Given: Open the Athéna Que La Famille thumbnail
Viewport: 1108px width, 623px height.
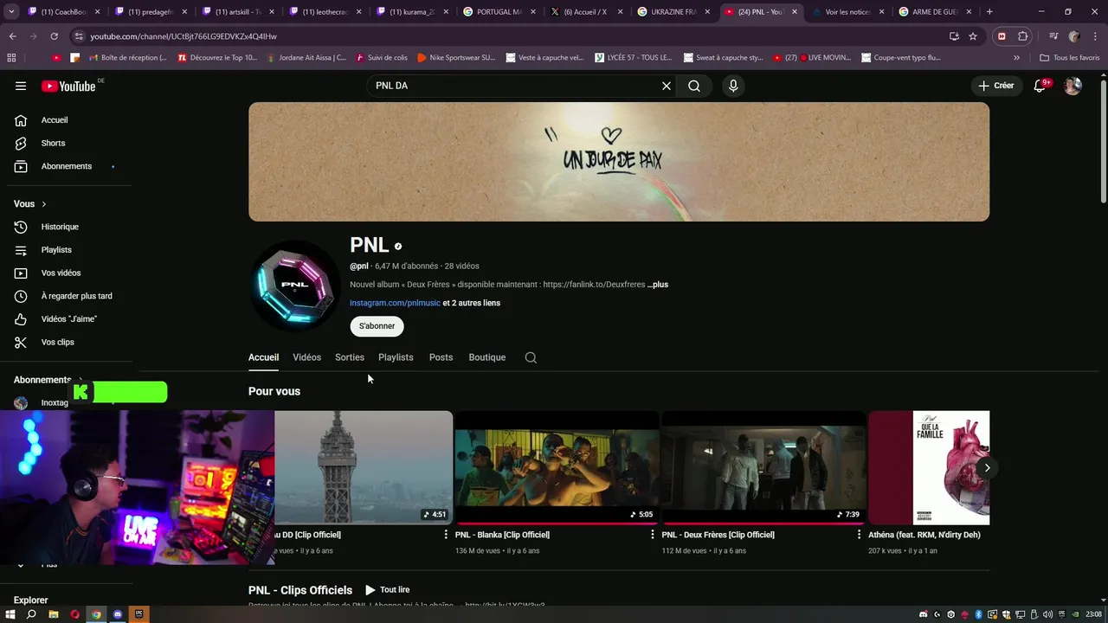Looking at the screenshot, I should tap(929, 468).
